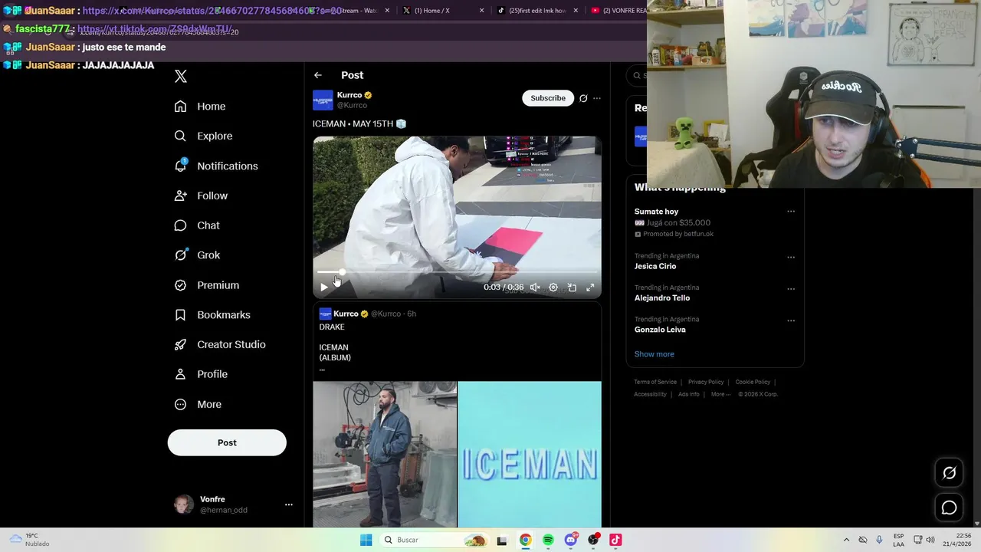Click the Kurrco name in the quoted post
The height and width of the screenshot is (552, 981).
[x=346, y=314]
